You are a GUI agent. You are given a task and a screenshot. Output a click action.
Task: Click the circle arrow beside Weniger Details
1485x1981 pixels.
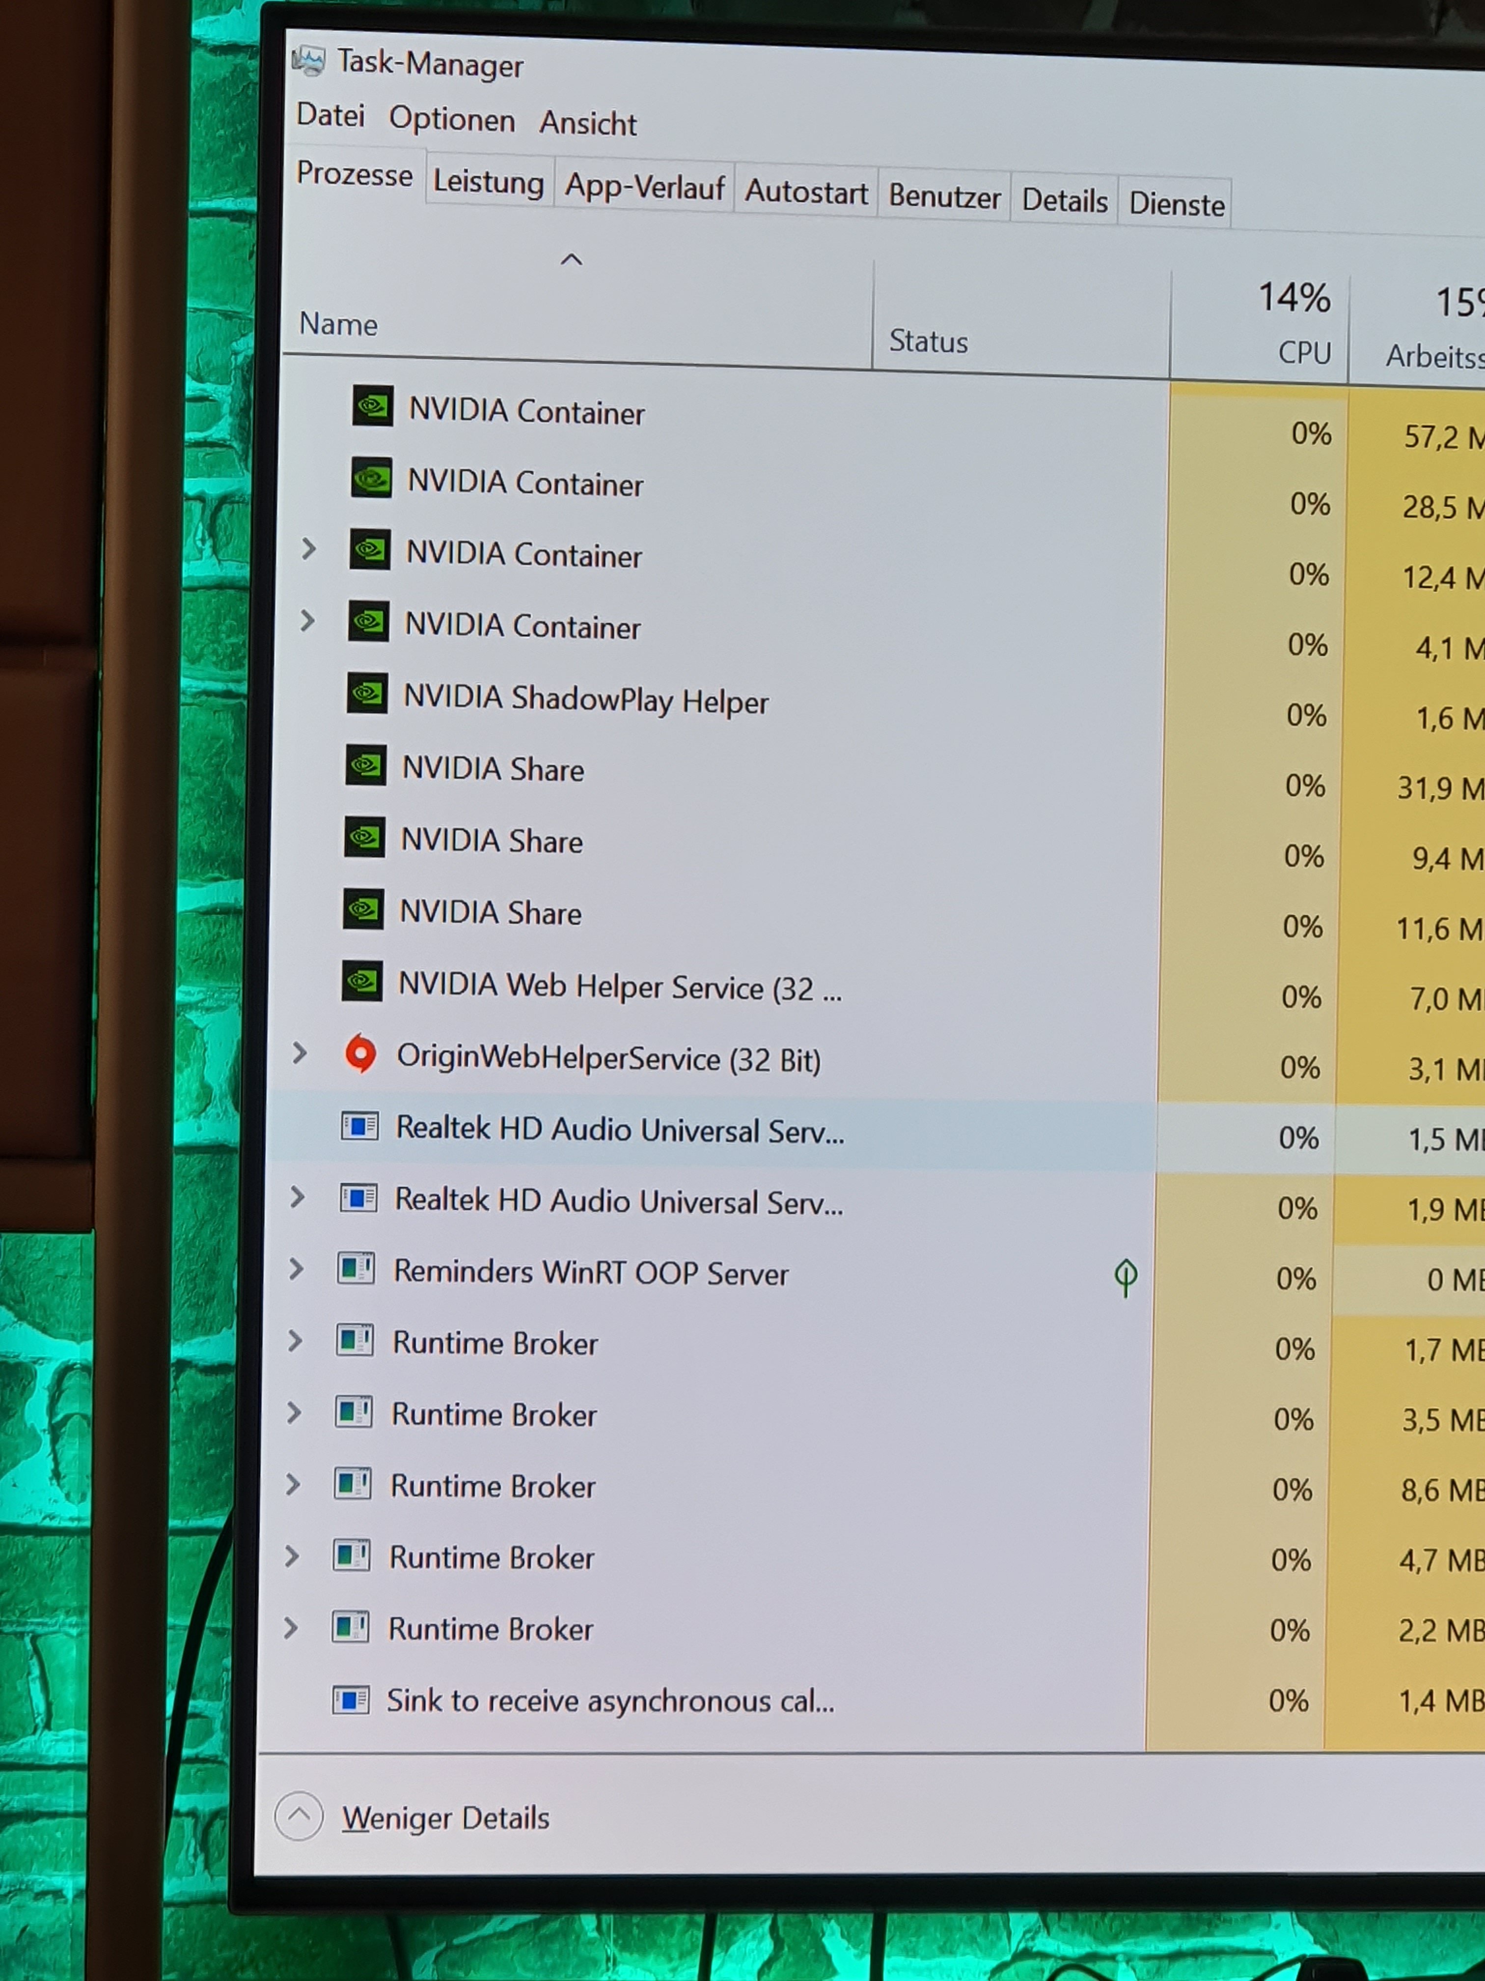coord(299,1815)
